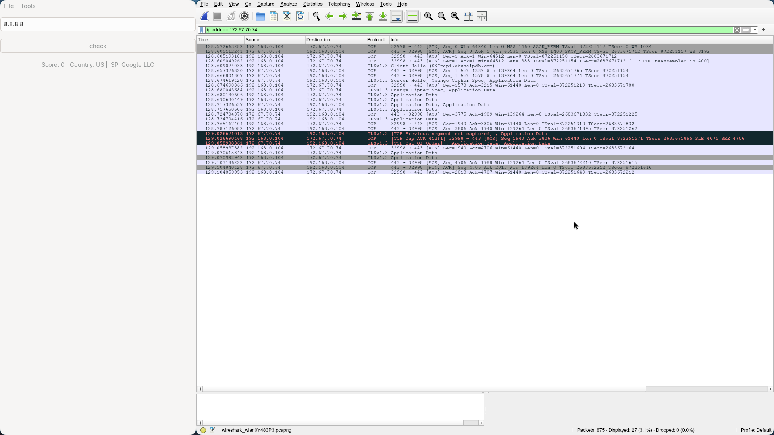Edit capture file properties pencil icon
This screenshot has height=435, width=774.
click(x=212, y=430)
